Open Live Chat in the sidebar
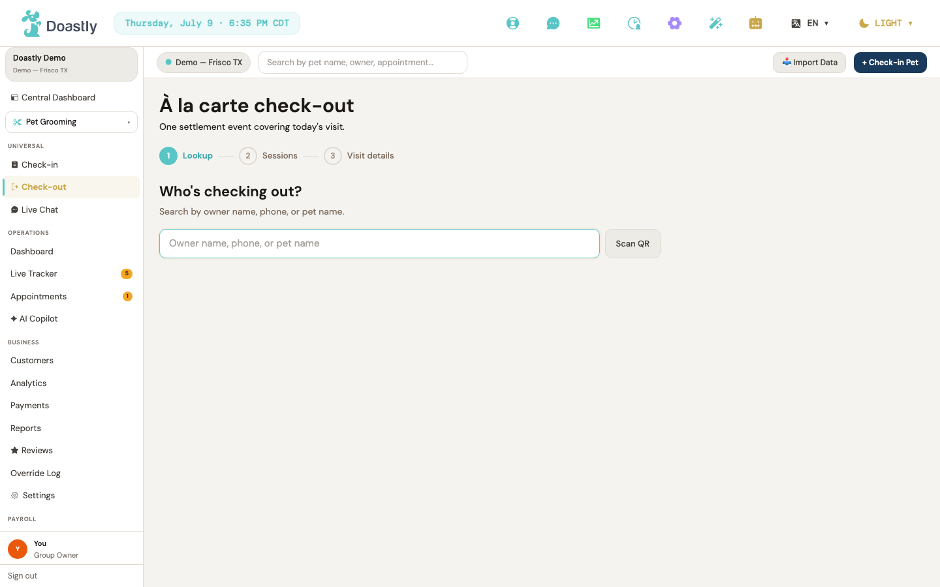Viewport: 940px width, 587px height. 71,210
